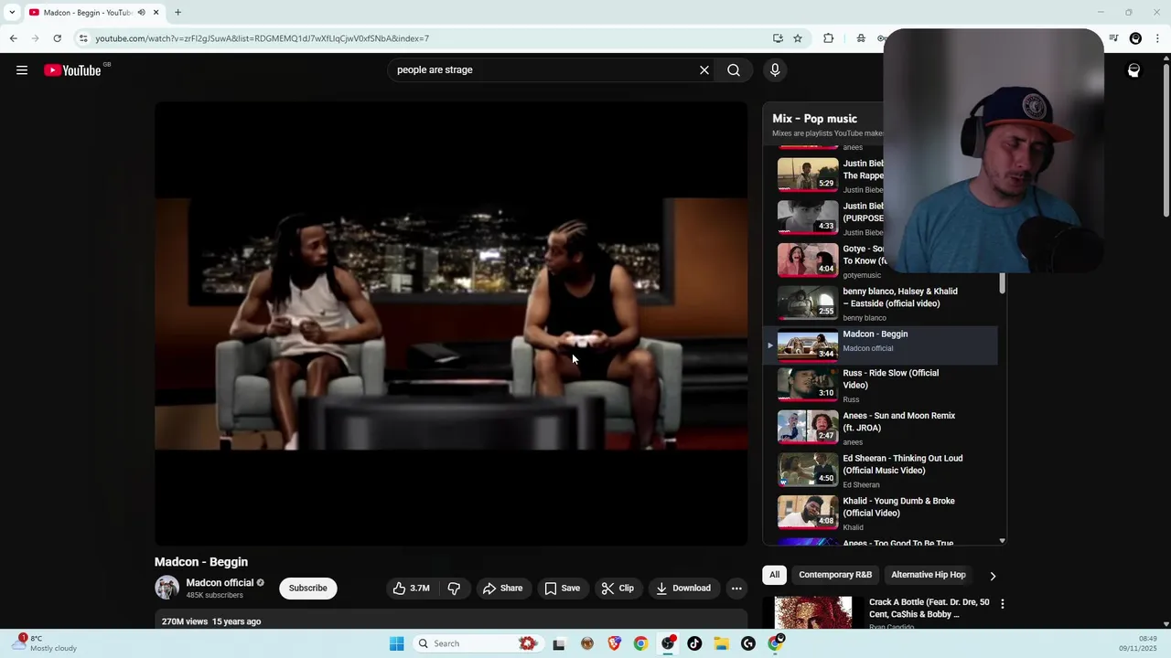This screenshot has height=658, width=1171.
Task: Subscribe to Madcon official
Action: pos(308,589)
